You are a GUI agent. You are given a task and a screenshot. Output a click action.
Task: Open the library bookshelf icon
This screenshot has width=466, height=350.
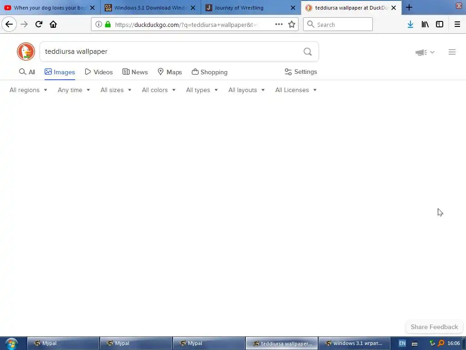click(x=425, y=25)
